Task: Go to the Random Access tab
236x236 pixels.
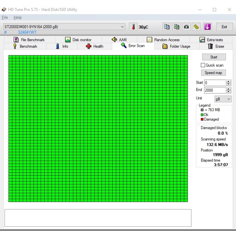Action: point(163,40)
